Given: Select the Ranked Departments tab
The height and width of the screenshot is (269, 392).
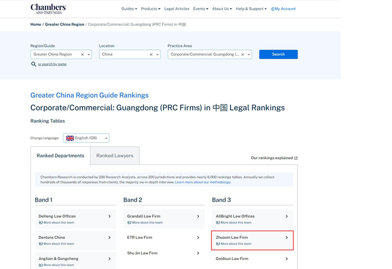Looking at the screenshot, I should [x=60, y=156].
